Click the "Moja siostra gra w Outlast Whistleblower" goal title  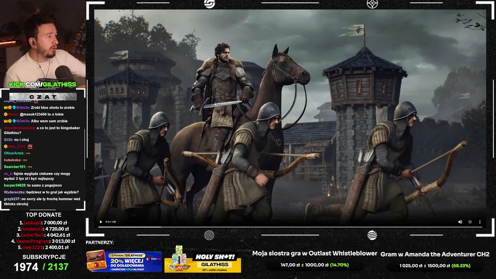click(315, 253)
